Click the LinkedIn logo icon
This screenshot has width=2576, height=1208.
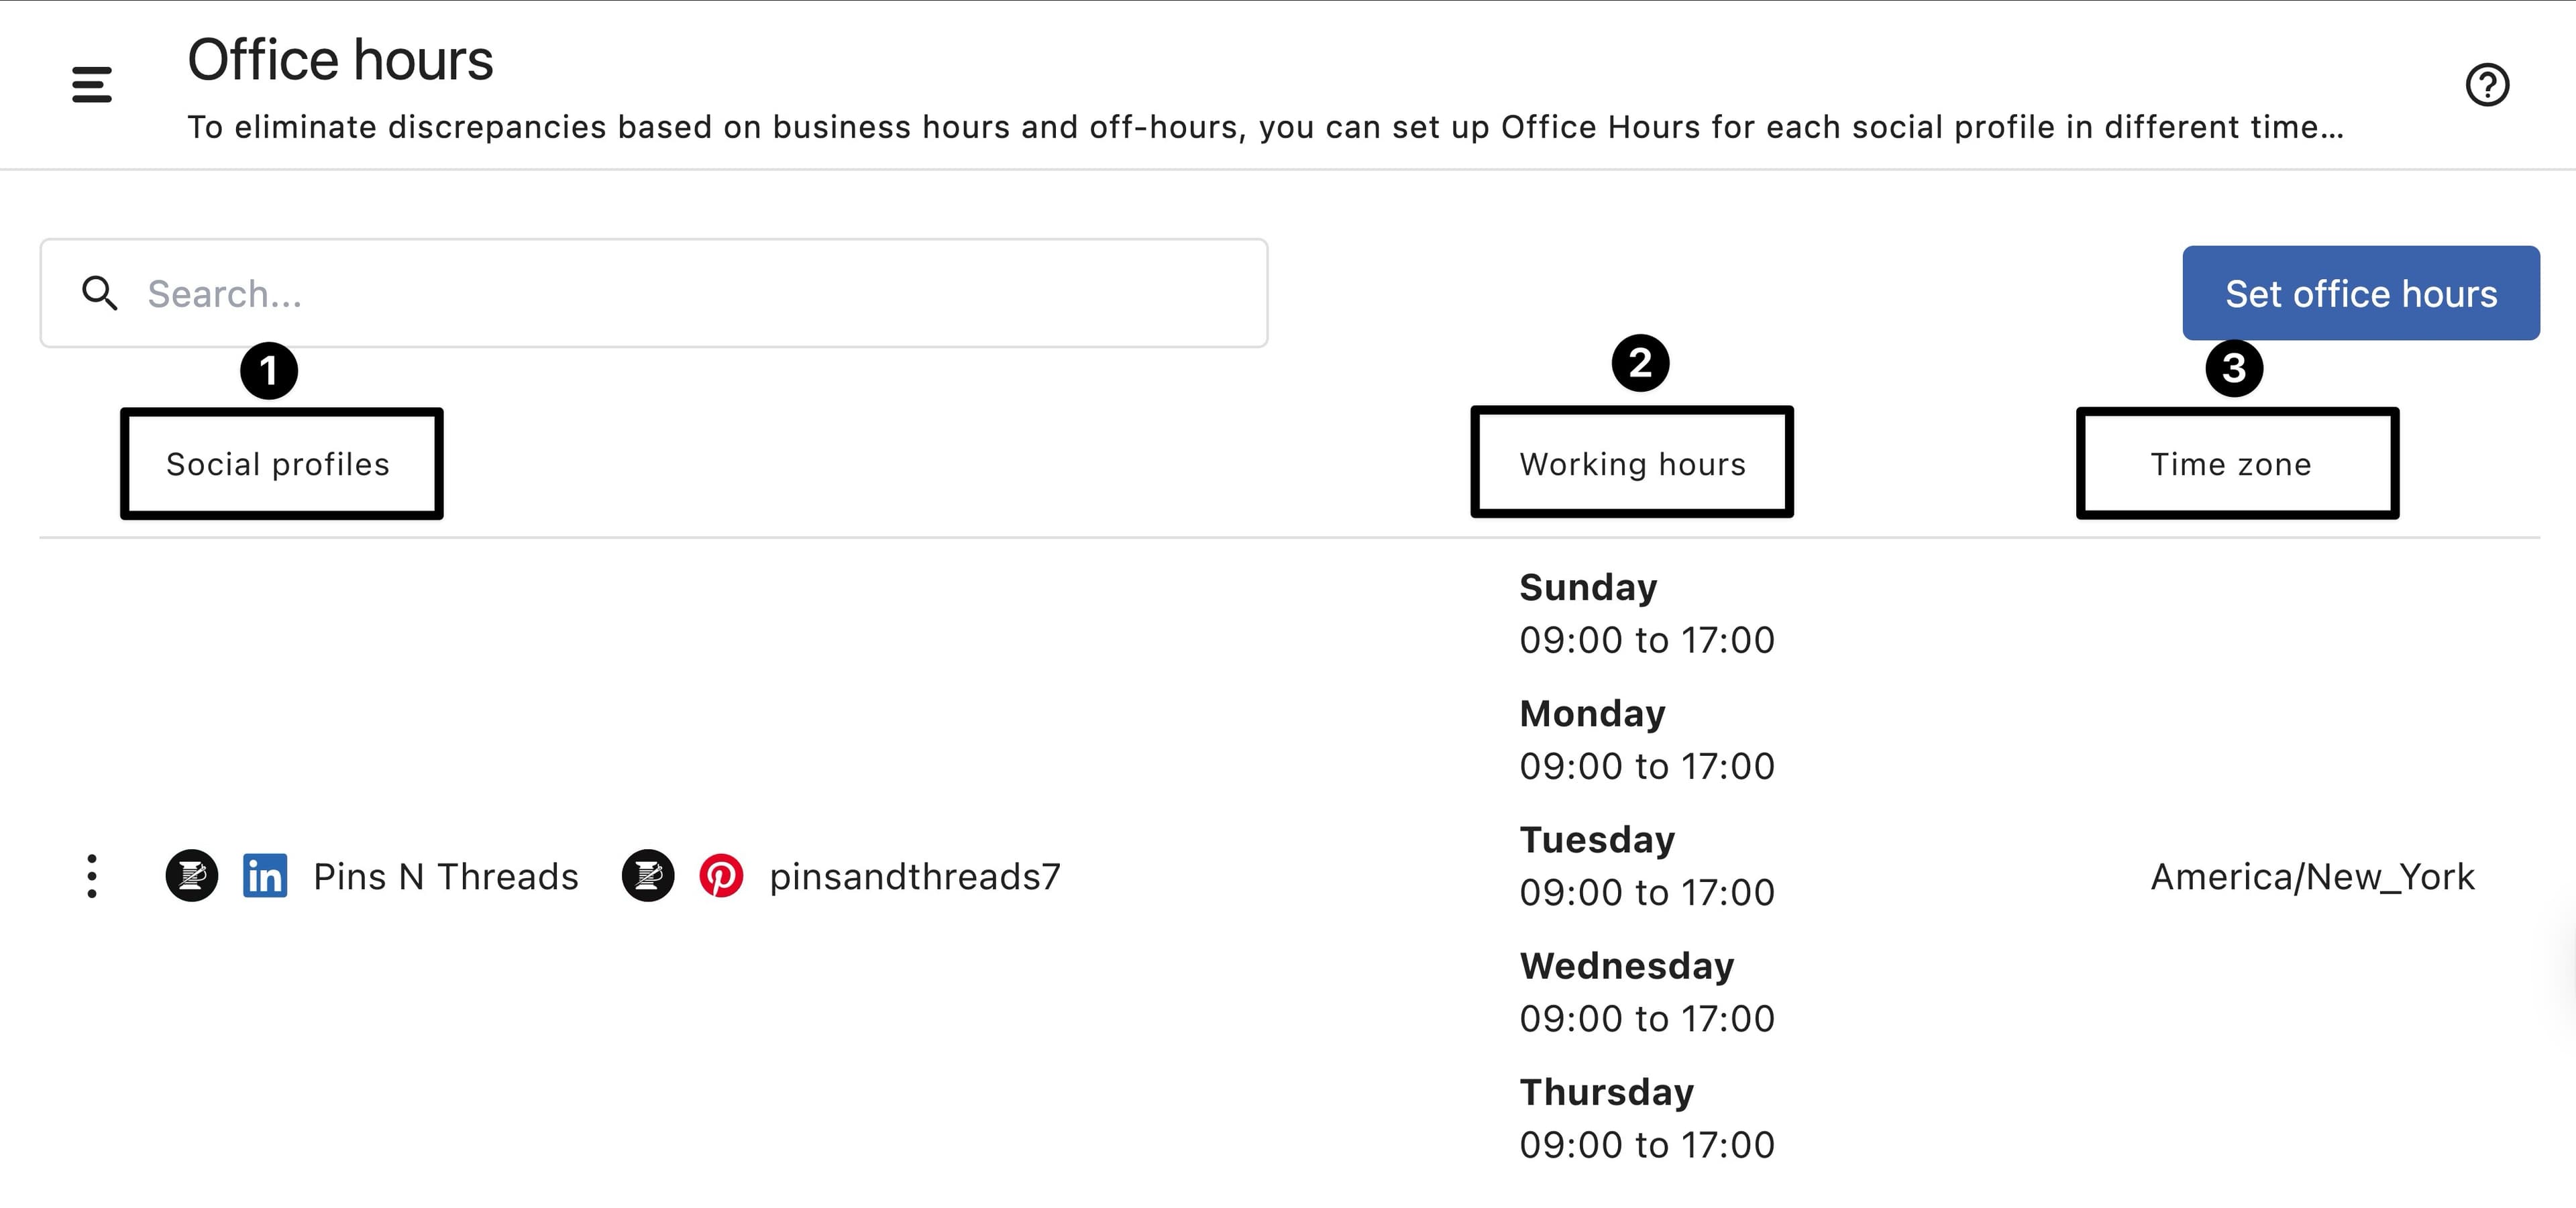click(x=265, y=877)
